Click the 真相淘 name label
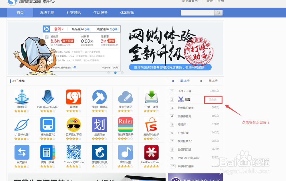This screenshot has height=181, width=286. [x=74, y=107]
